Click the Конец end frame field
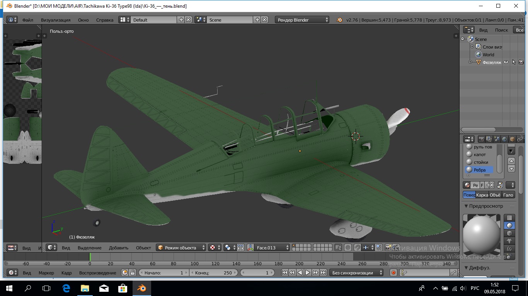The height and width of the screenshot is (296, 528). coord(213,272)
